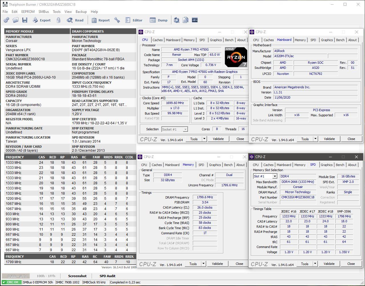
Task: Click CPU-Z icon in Mainboard window title
Action: point(252,32)
